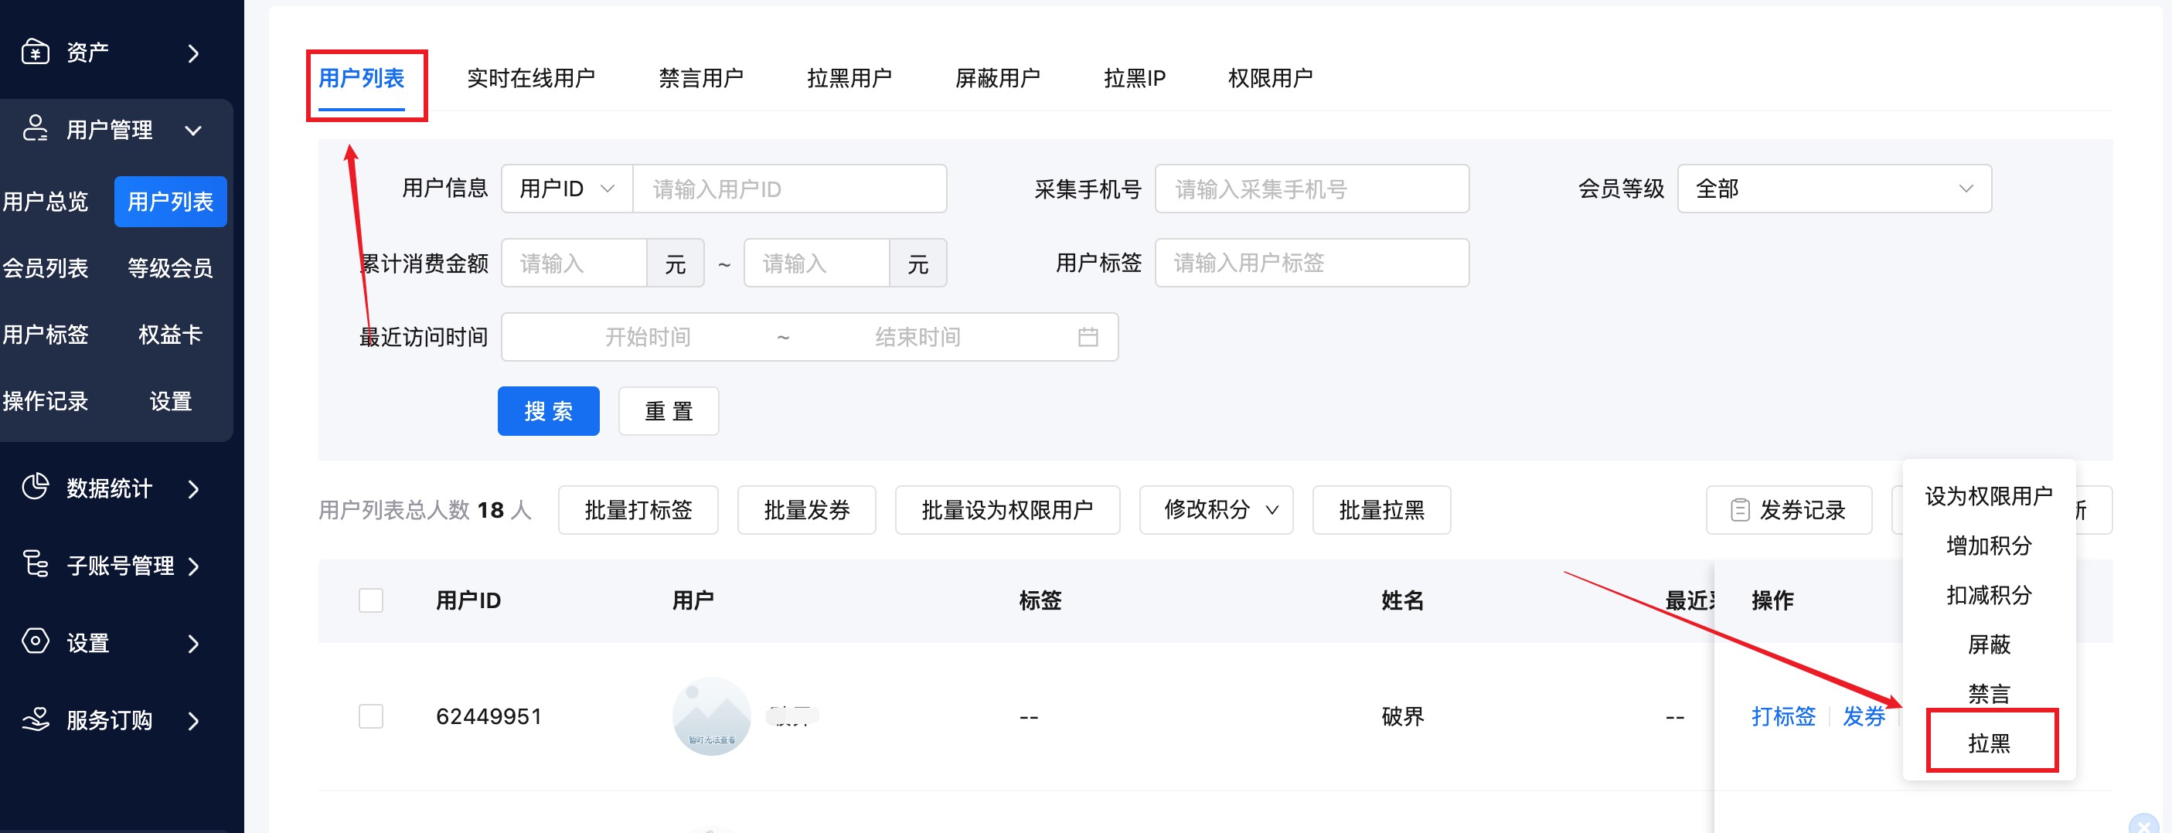
Task: Click the 设置 gear icon in sidebar
Action: [36, 641]
